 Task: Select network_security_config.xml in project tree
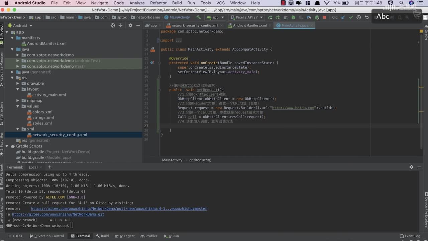pyautogui.click(x=60, y=135)
